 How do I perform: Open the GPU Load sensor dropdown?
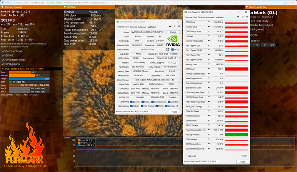point(209,69)
